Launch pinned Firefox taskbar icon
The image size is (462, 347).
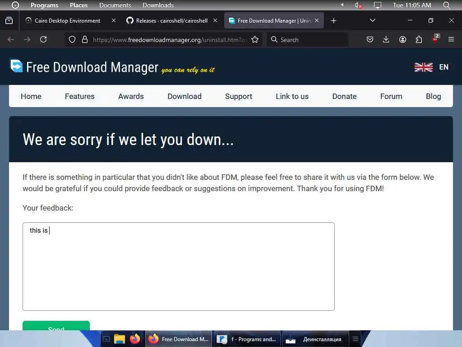(135, 339)
